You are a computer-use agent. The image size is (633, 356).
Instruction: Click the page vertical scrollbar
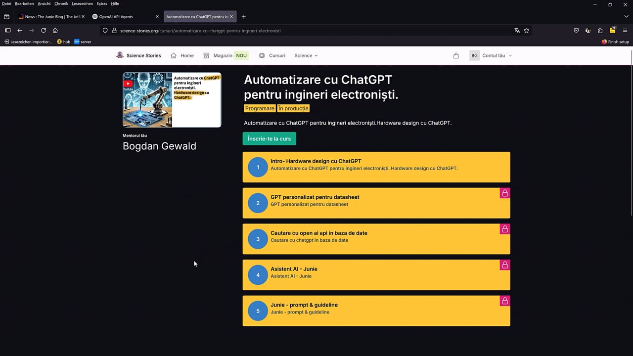pyautogui.click(x=631, y=133)
